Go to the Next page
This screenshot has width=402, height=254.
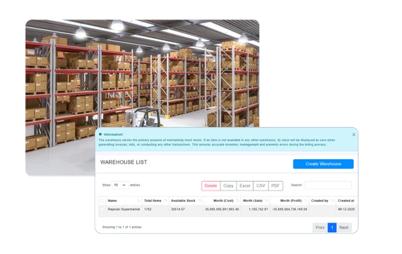tap(344, 227)
